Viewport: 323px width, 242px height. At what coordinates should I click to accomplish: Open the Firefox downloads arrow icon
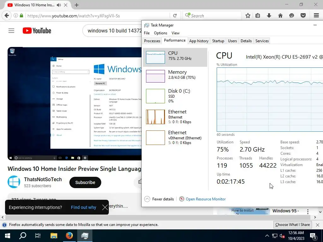pos(269,16)
